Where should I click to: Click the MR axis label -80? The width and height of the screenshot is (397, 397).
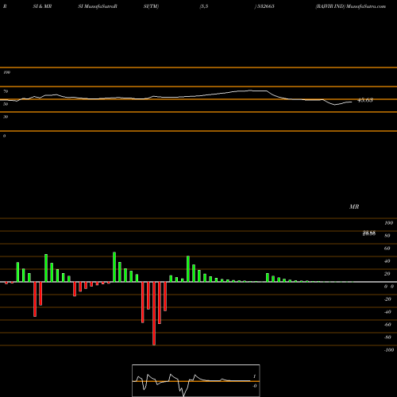387,337
